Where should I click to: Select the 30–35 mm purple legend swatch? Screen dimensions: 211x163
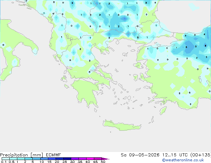click(x=75, y=159)
